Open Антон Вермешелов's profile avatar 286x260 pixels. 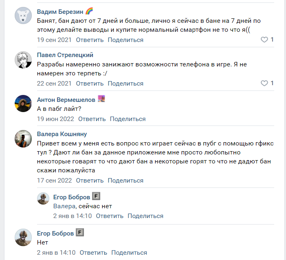click(23, 104)
